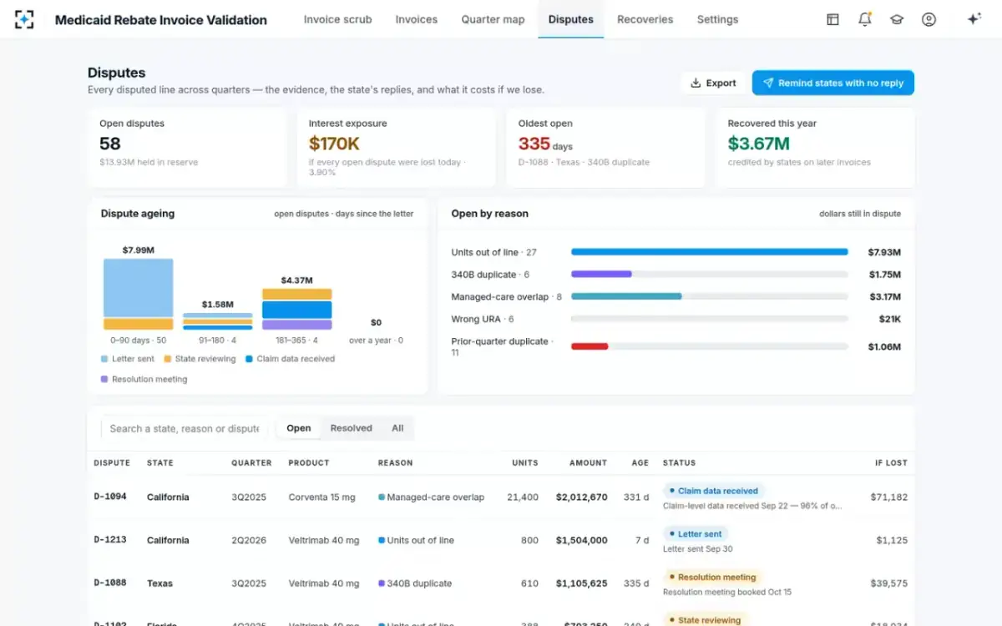This screenshot has height=626, width=1002.
Task: Click the paper plane icon on Remind button
Action: point(768,83)
